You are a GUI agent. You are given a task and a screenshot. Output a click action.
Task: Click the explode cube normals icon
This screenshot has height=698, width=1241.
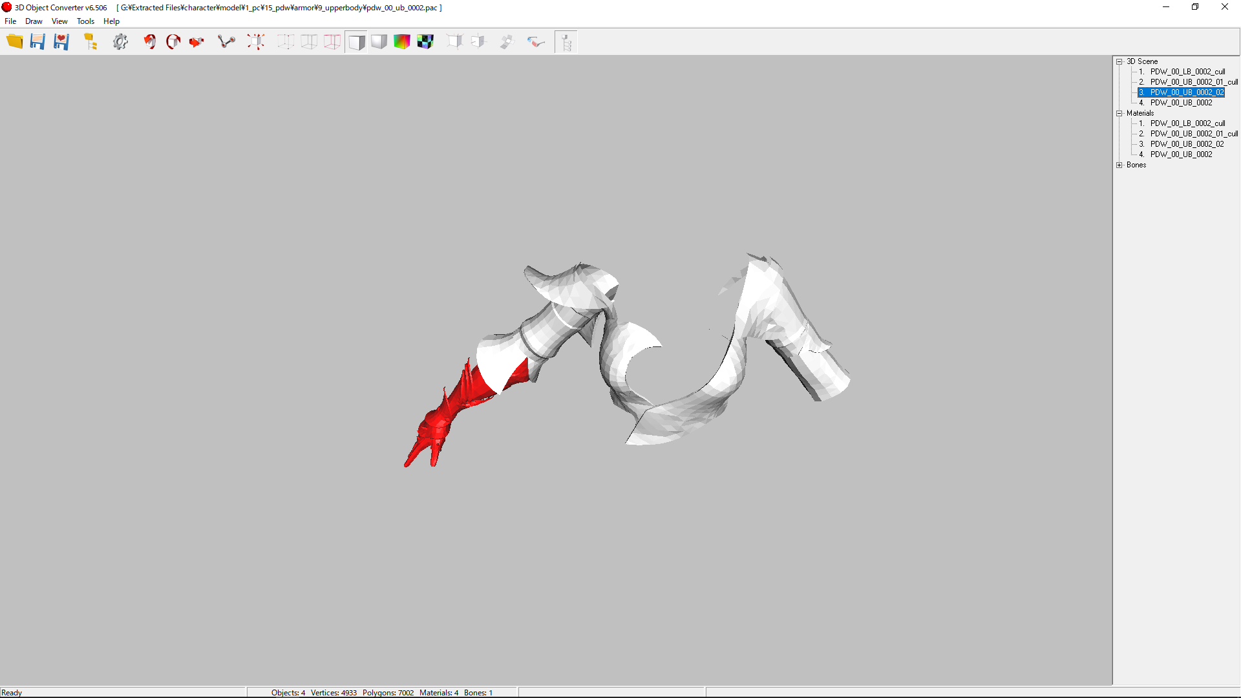click(x=256, y=42)
